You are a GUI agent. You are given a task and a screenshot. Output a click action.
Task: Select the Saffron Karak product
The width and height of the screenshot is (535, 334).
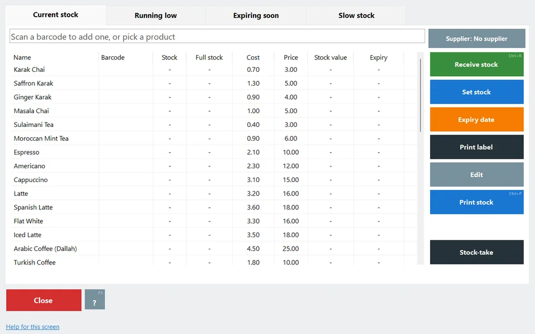[214, 83]
